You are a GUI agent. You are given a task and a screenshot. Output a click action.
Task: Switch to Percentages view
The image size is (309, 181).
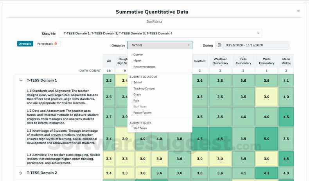click(45, 44)
